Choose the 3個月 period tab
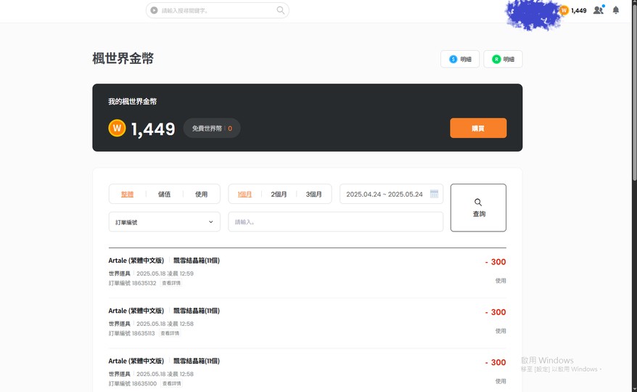 (313, 195)
